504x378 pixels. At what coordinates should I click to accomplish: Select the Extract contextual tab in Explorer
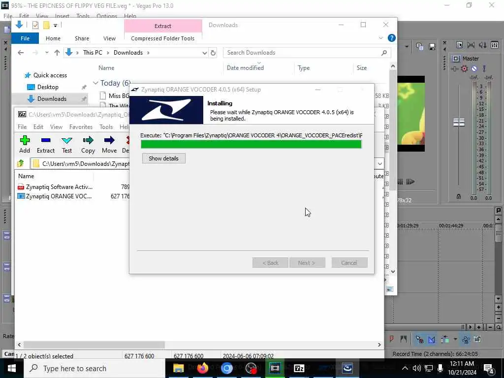coord(163,26)
